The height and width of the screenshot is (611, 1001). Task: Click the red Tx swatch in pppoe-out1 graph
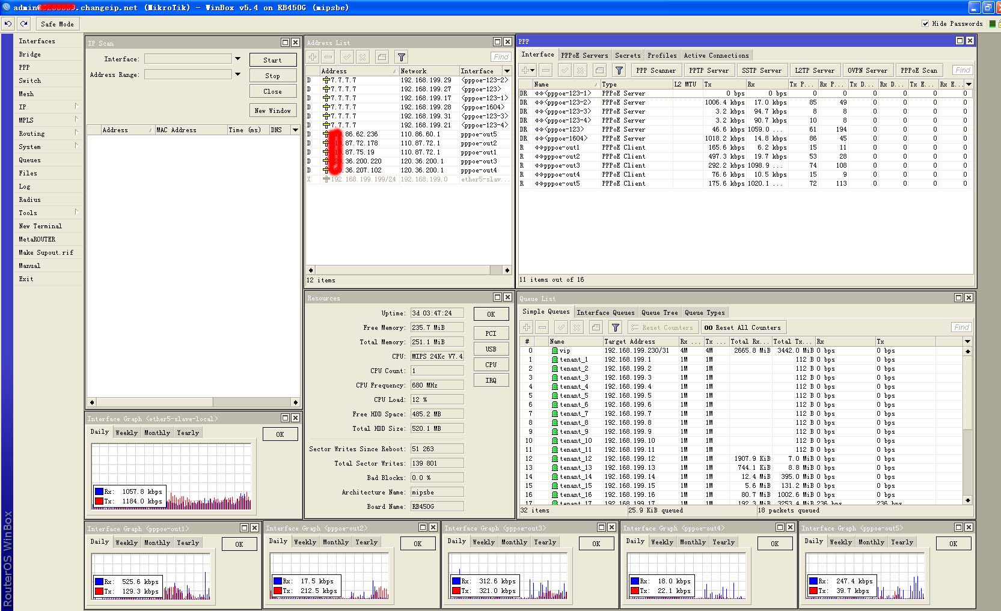99,591
